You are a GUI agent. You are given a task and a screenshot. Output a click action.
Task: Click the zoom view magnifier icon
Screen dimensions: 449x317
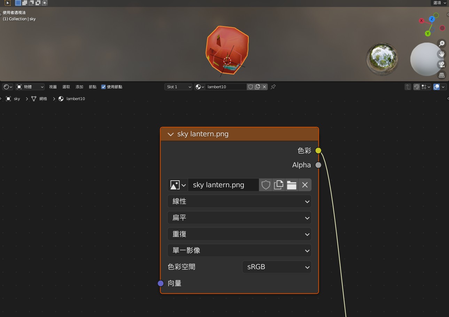(x=442, y=44)
